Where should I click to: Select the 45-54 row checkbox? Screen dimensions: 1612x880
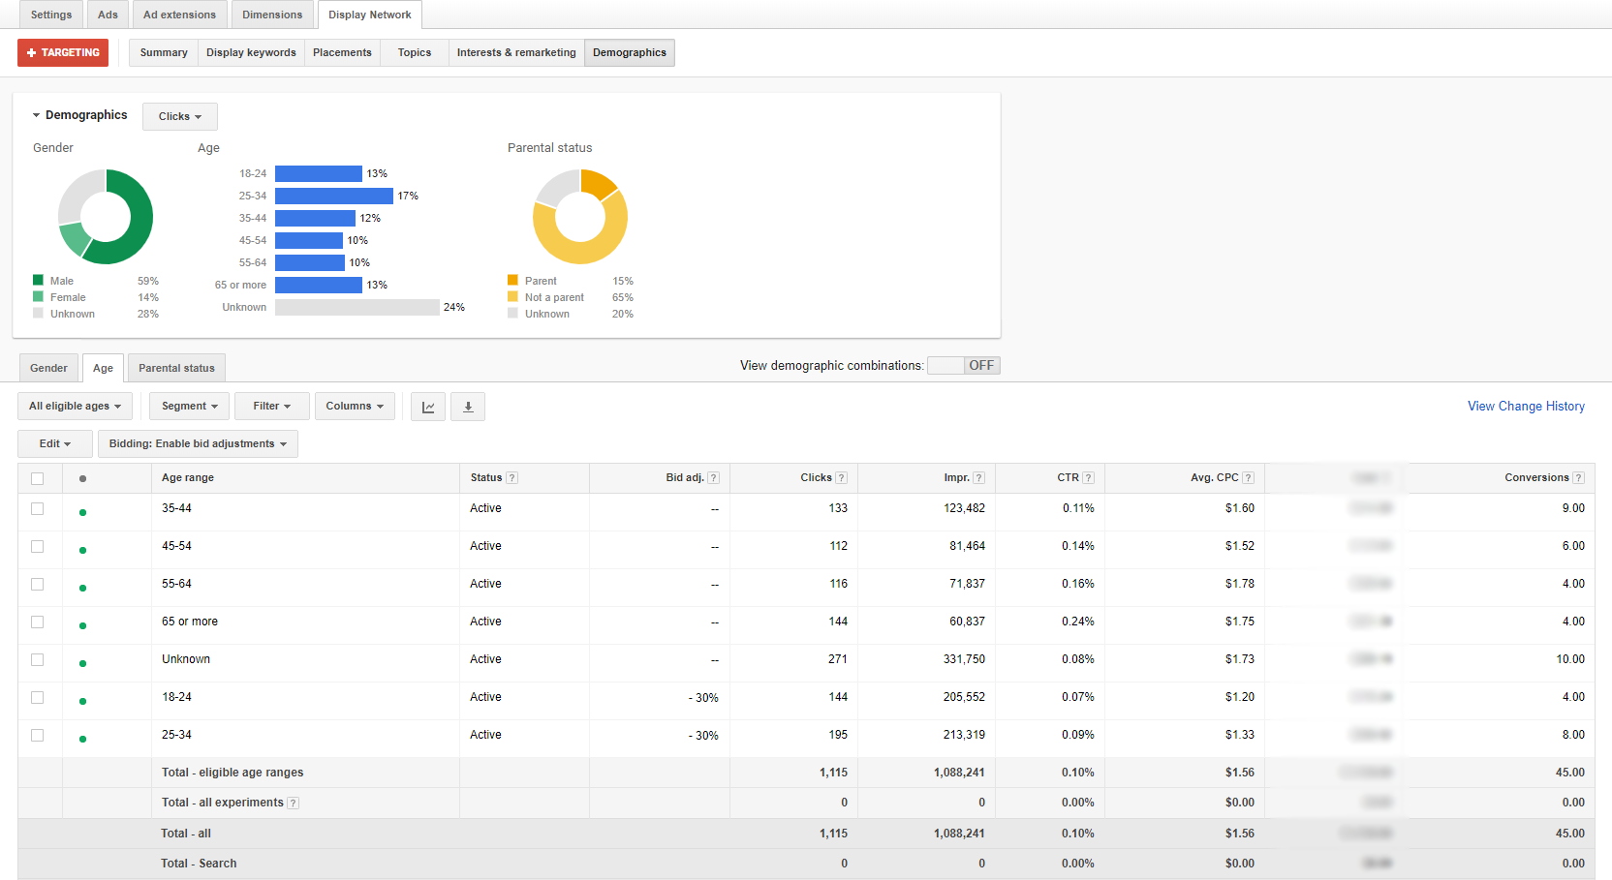[38, 546]
